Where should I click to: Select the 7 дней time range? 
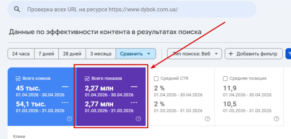coord(46,54)
